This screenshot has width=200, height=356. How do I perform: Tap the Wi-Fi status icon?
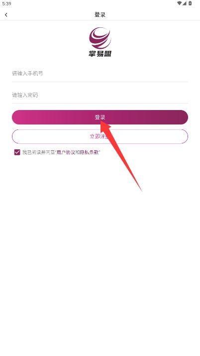coord(179,3)
